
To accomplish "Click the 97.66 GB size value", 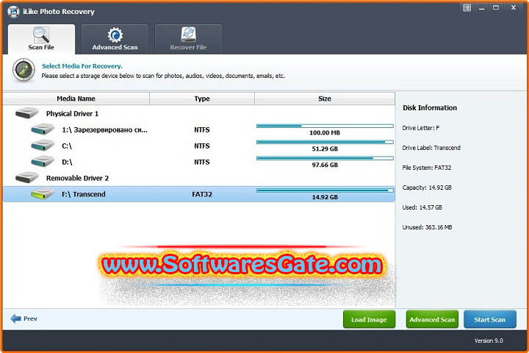I will click(325, 165).
